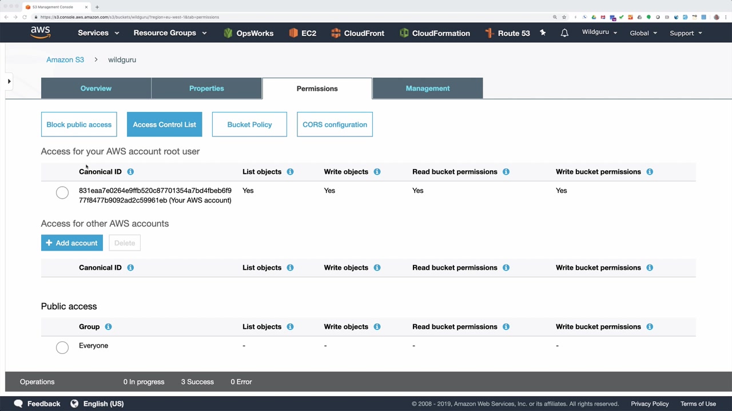The height and width of the screenshot is (411, 732).
Task: Open the Support dropdown
Action: (x=686, y=33)
